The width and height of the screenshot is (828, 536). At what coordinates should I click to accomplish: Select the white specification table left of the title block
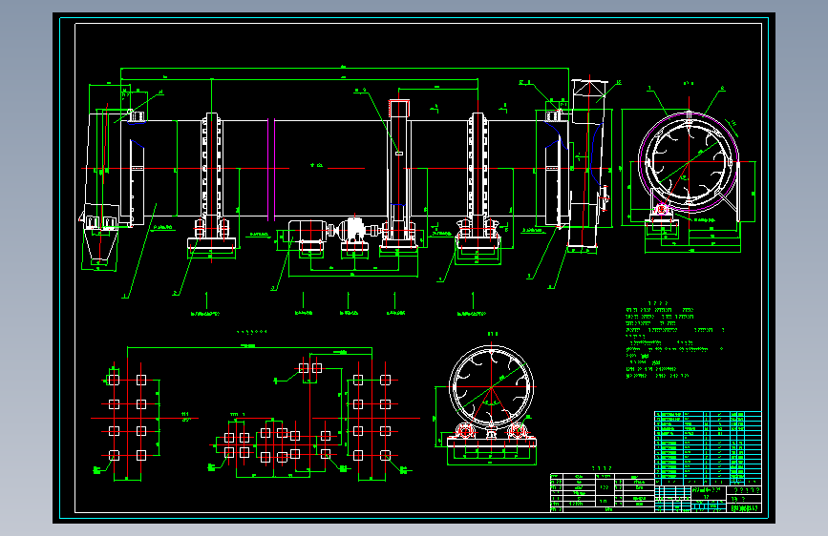click(602, 493)
